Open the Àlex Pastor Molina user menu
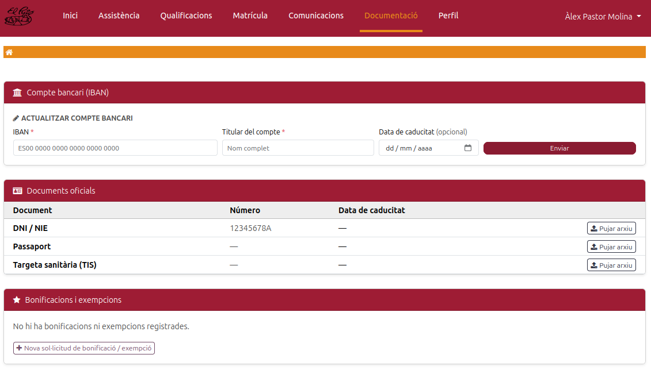 [x=603, y=17]
